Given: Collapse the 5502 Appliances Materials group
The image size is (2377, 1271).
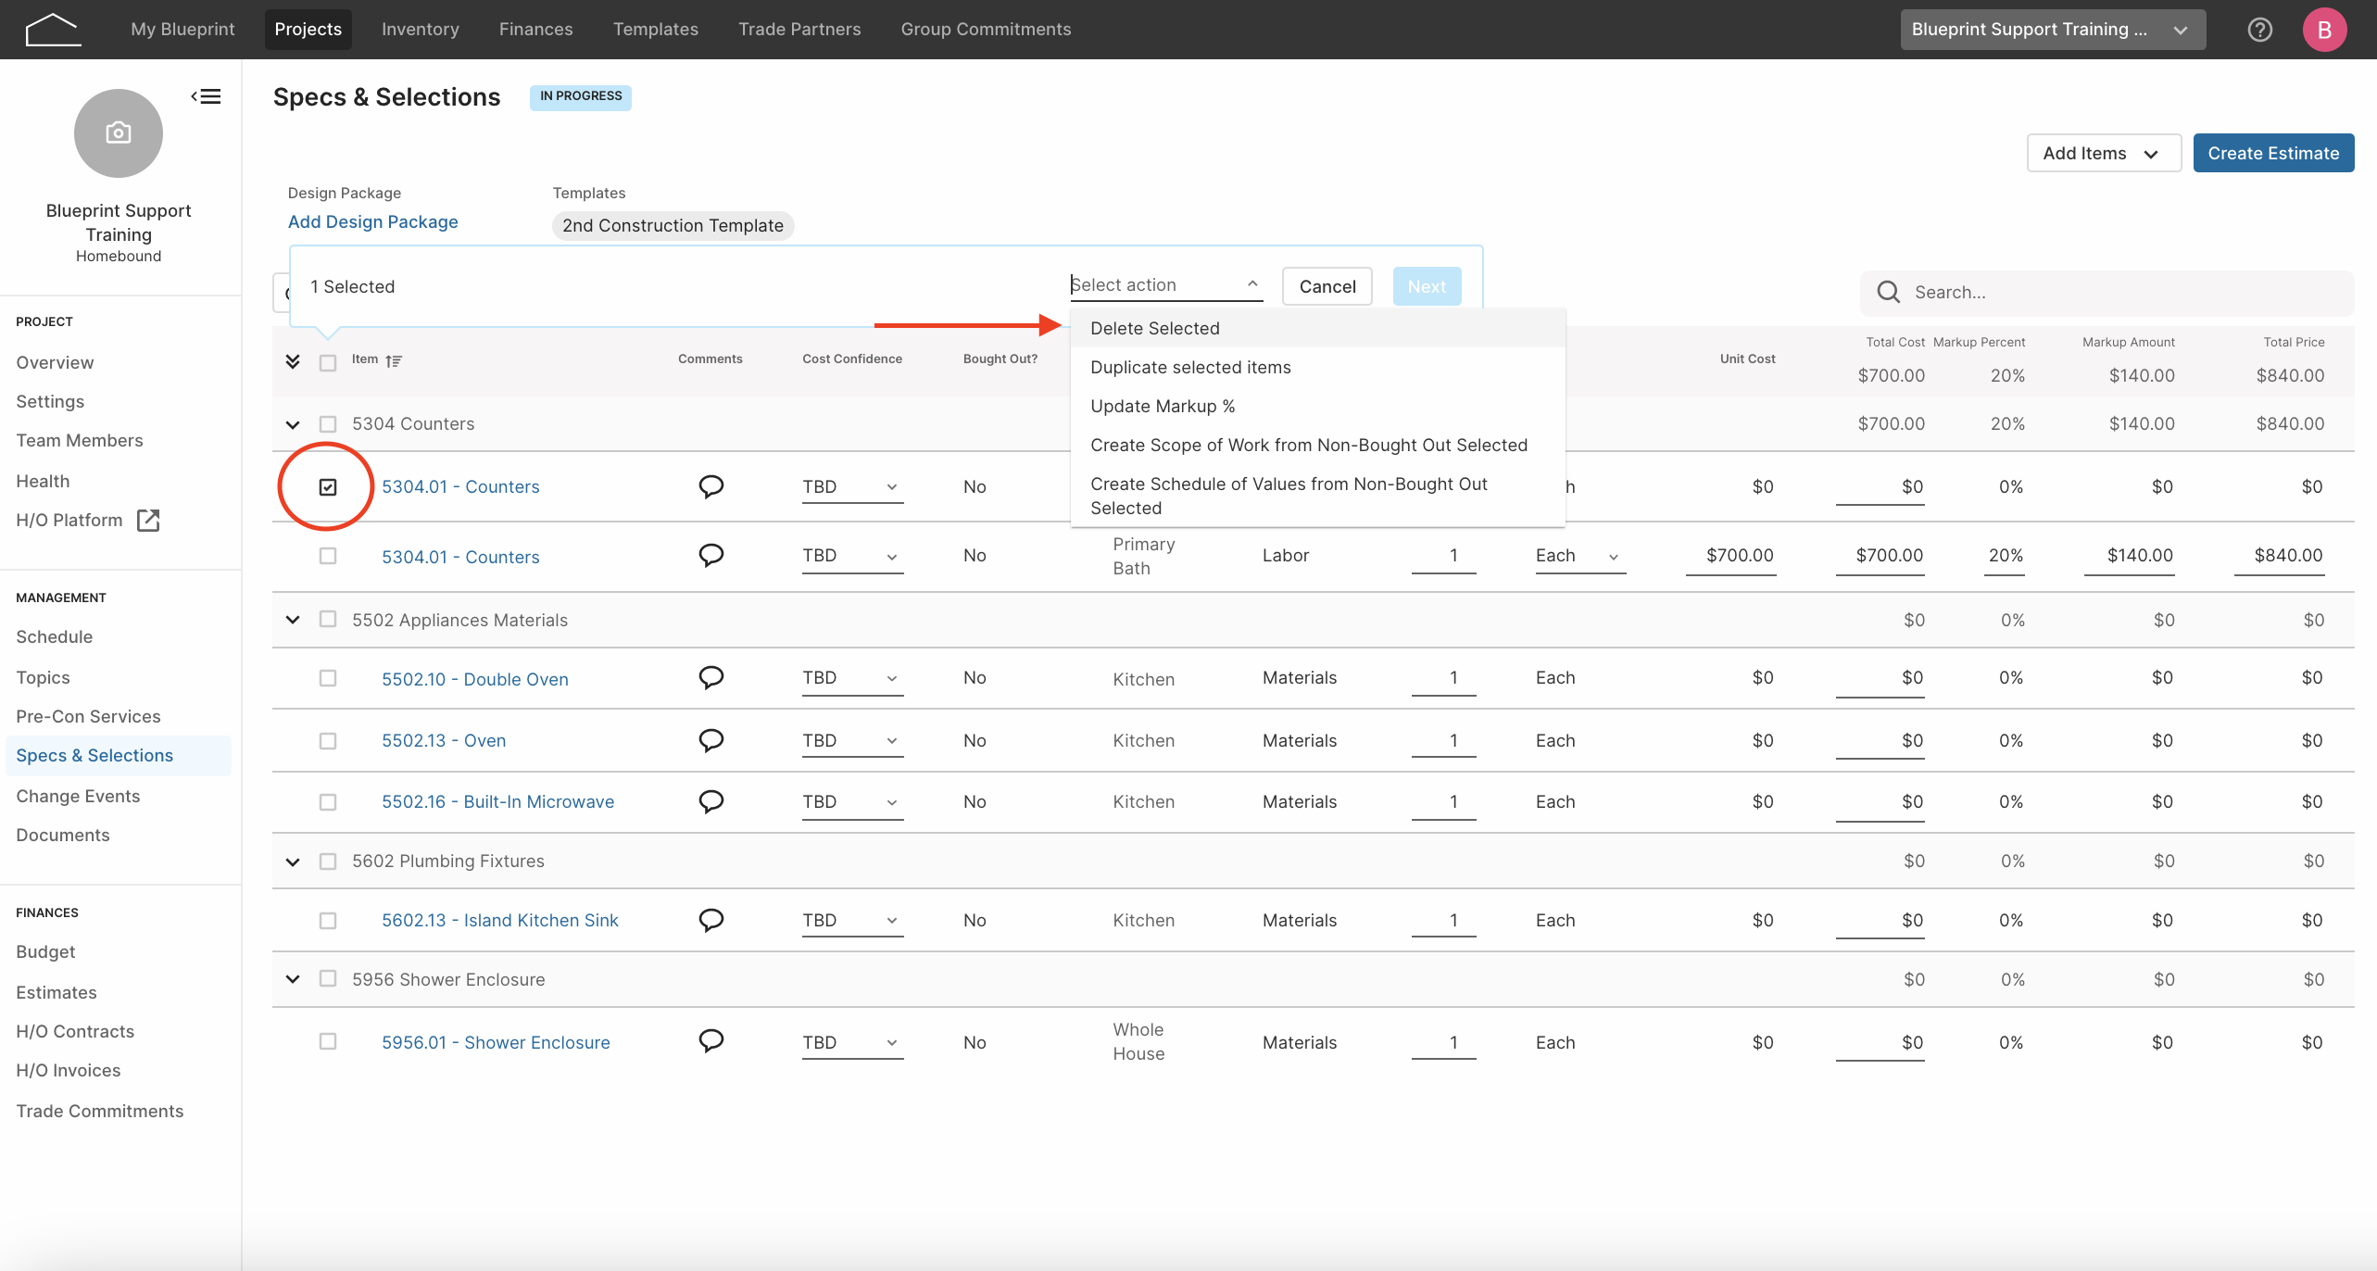Looking at the screenshot, I should (x=293, y=620).
